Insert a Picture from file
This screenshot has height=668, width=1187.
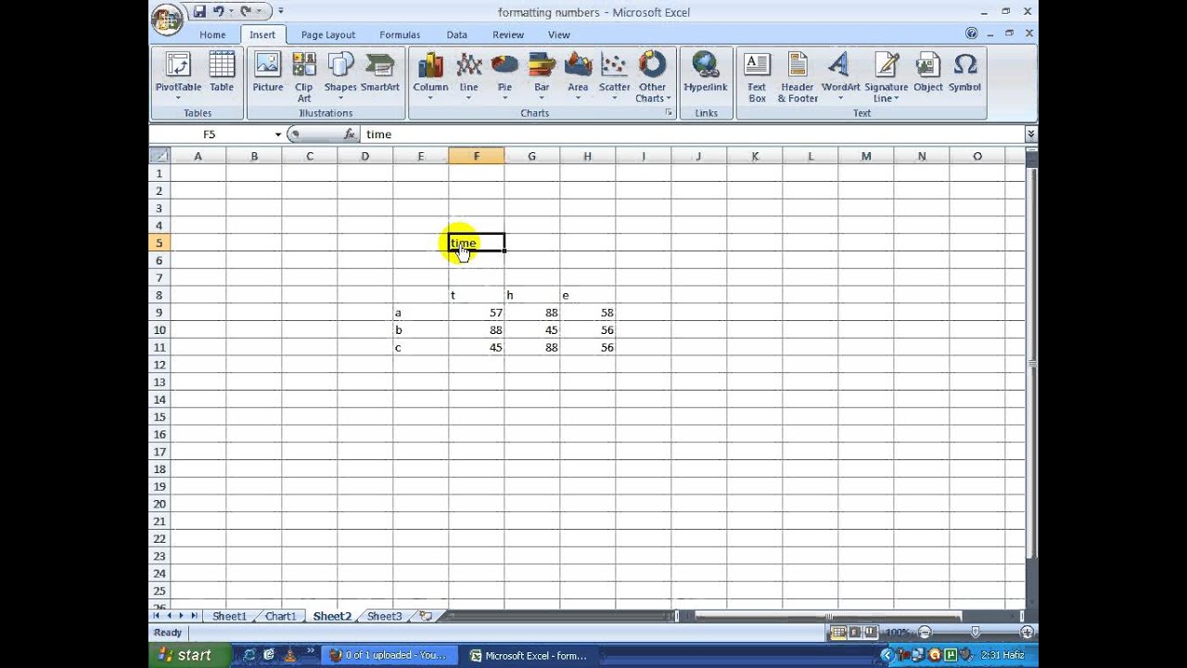[x=268, y=72]
